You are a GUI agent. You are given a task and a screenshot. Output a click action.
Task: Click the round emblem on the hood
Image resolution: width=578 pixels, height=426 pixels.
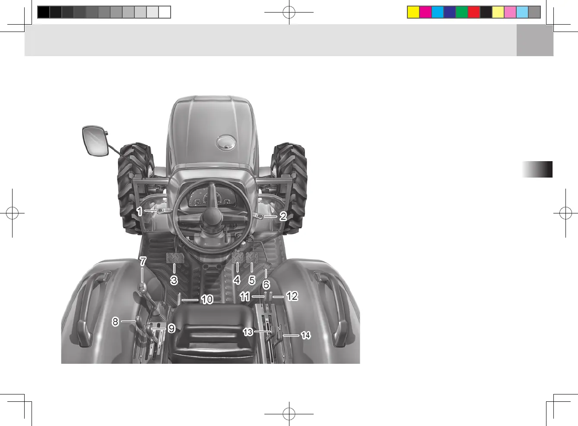(x=225, y=142)
